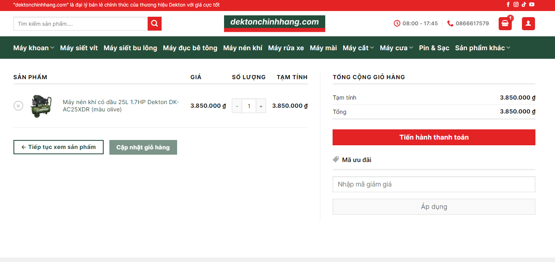Click Tiến hành thanh toán checkout button
The width and height of the screenshot is (555, 262).
[434, 137]
